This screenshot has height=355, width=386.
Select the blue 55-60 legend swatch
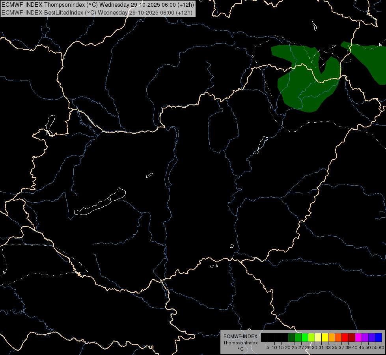point(379,338)
